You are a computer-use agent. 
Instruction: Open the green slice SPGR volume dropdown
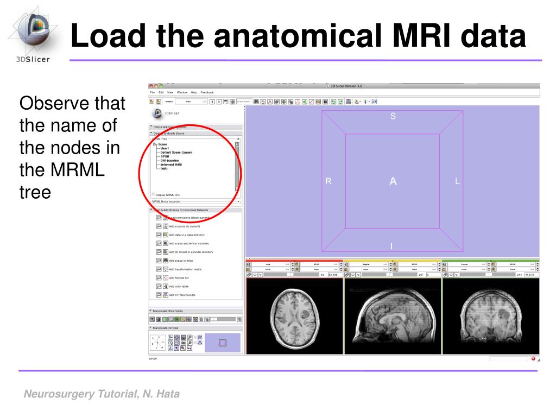[x=516, y=264]
